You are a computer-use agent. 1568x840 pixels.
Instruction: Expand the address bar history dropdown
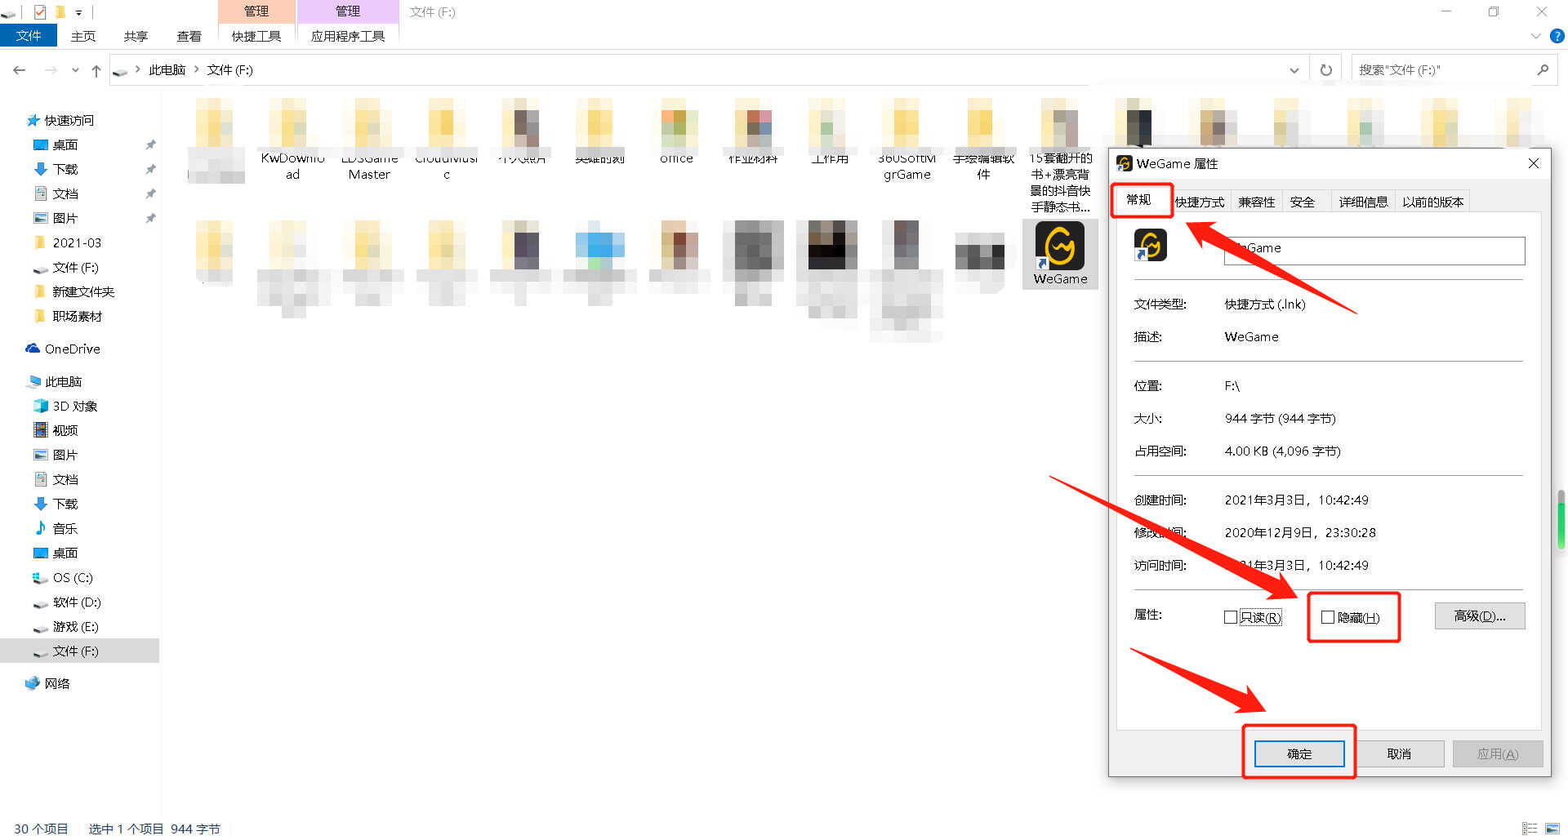1294,70
